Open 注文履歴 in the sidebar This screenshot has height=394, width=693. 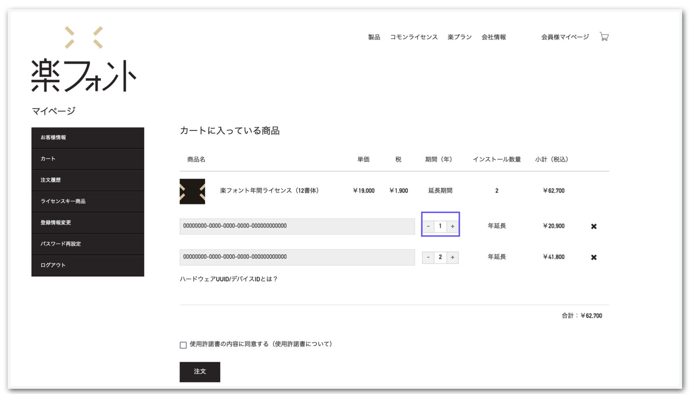pos(87,180)
